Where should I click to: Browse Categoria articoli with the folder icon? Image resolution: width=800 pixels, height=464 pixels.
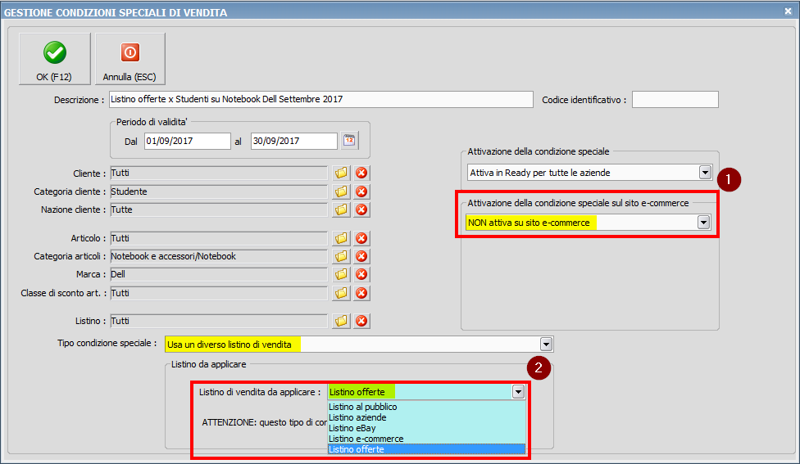tap(341, 256)
